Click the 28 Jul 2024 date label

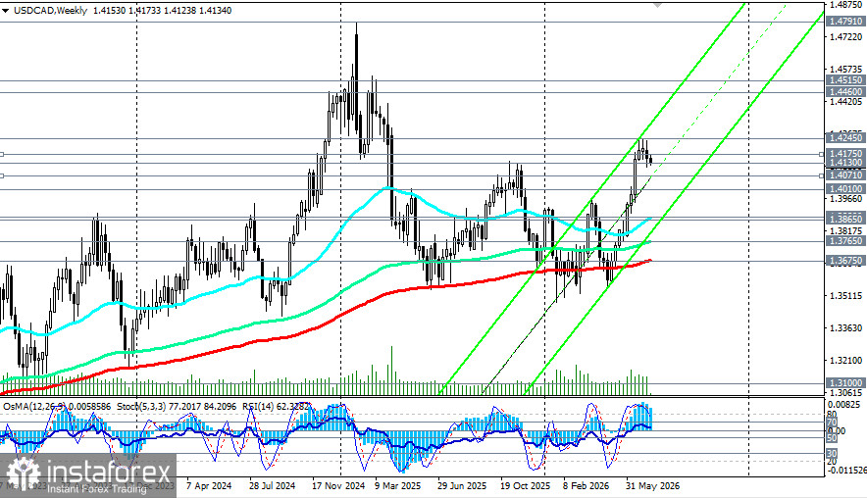point(272,486)
